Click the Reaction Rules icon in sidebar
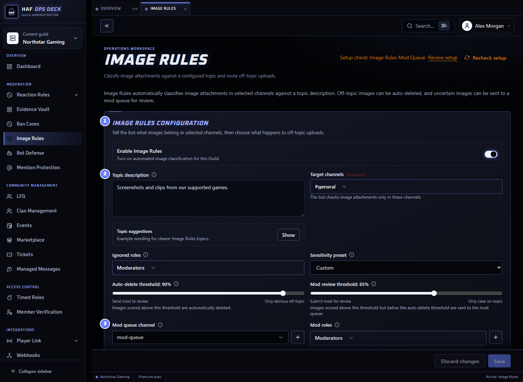This screenshot has width=523, height=382. point(9,95)
